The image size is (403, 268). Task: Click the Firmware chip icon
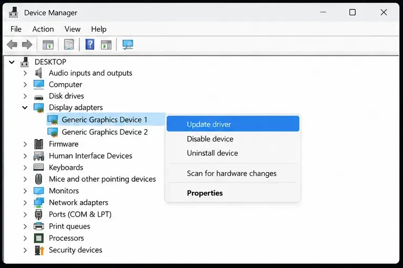[39, 144]
